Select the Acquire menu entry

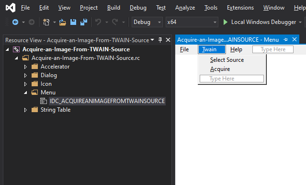pos(220,69)
